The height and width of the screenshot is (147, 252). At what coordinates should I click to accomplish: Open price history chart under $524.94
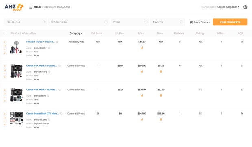pyautogui.click(x=142, y=95)
